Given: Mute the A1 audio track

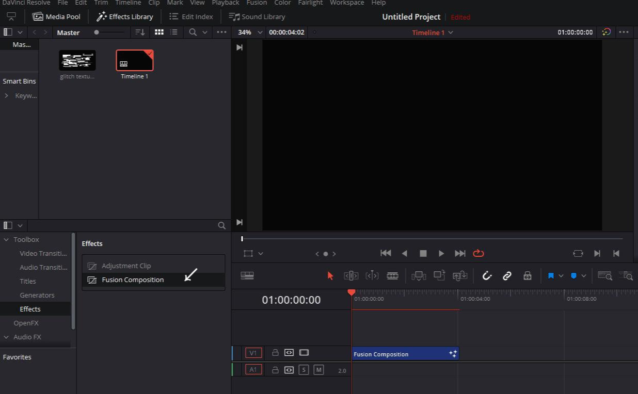Looking at the screenshot, I should pos(318,370).
